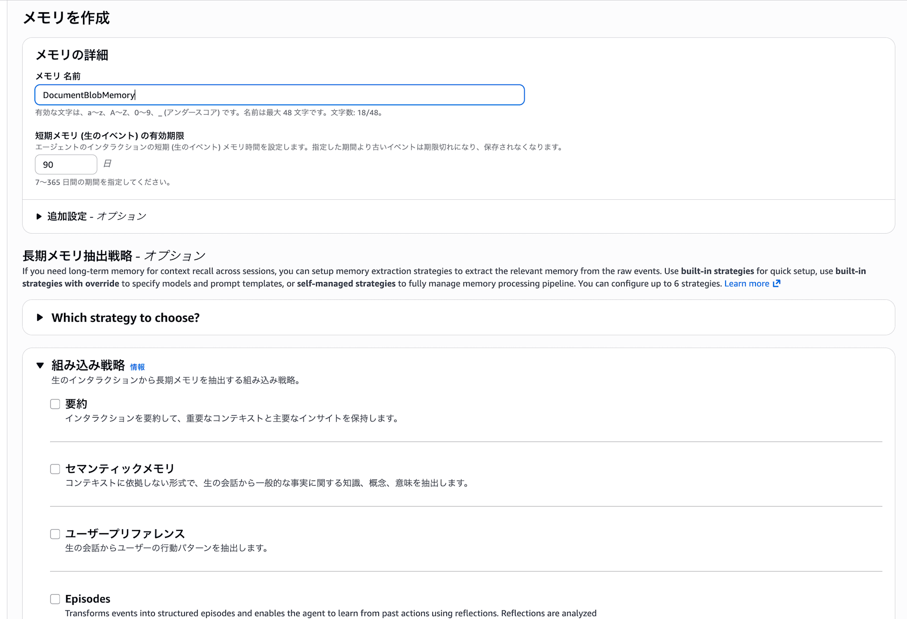Screen dimensions: 907x619
Task: Check the セマンティックメモリ checkbox
Action: pos(55,469)
